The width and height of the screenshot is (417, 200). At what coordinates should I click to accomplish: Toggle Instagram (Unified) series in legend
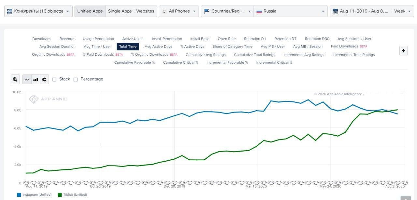click(34, 195)
